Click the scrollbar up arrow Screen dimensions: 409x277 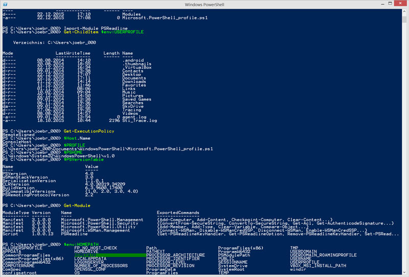pyautogui.click(x=404, y=12)
